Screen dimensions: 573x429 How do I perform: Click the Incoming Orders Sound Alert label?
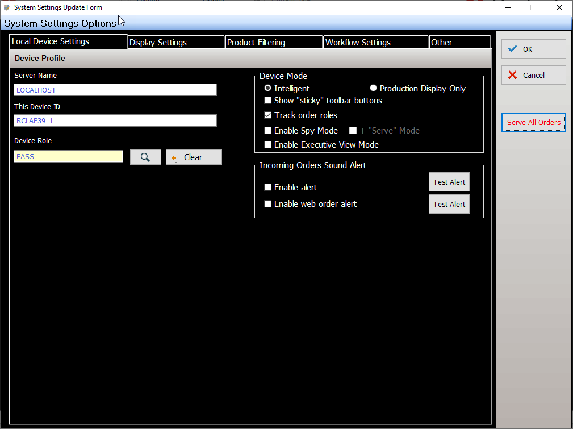click(x=313, y=165)
